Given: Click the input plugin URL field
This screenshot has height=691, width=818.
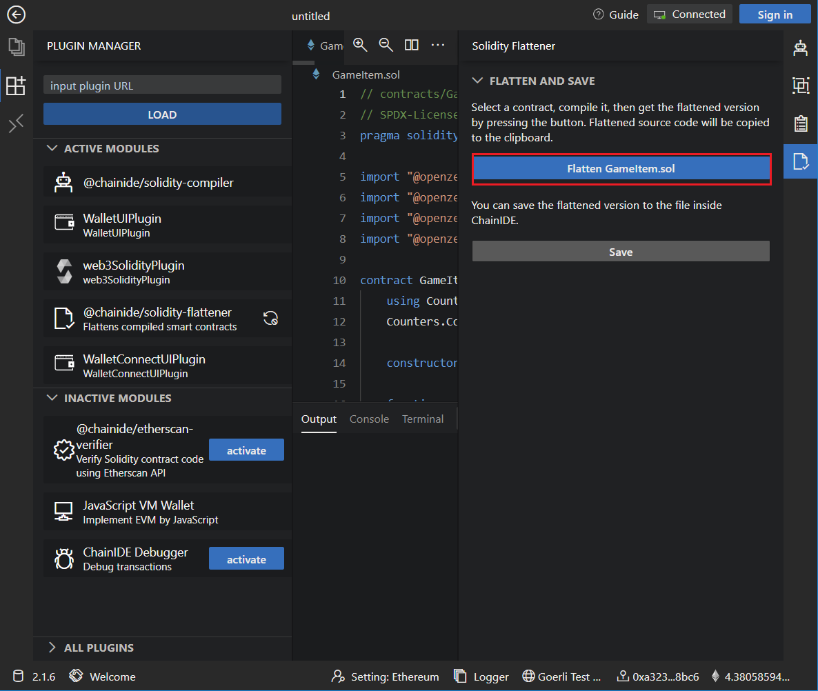Looking at the screenshot, I should tap(162, 86).
